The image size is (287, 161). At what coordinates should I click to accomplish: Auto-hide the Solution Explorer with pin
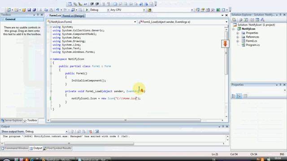280,15
